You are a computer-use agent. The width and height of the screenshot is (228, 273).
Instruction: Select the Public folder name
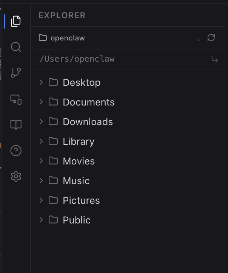[x=77, y=220]
